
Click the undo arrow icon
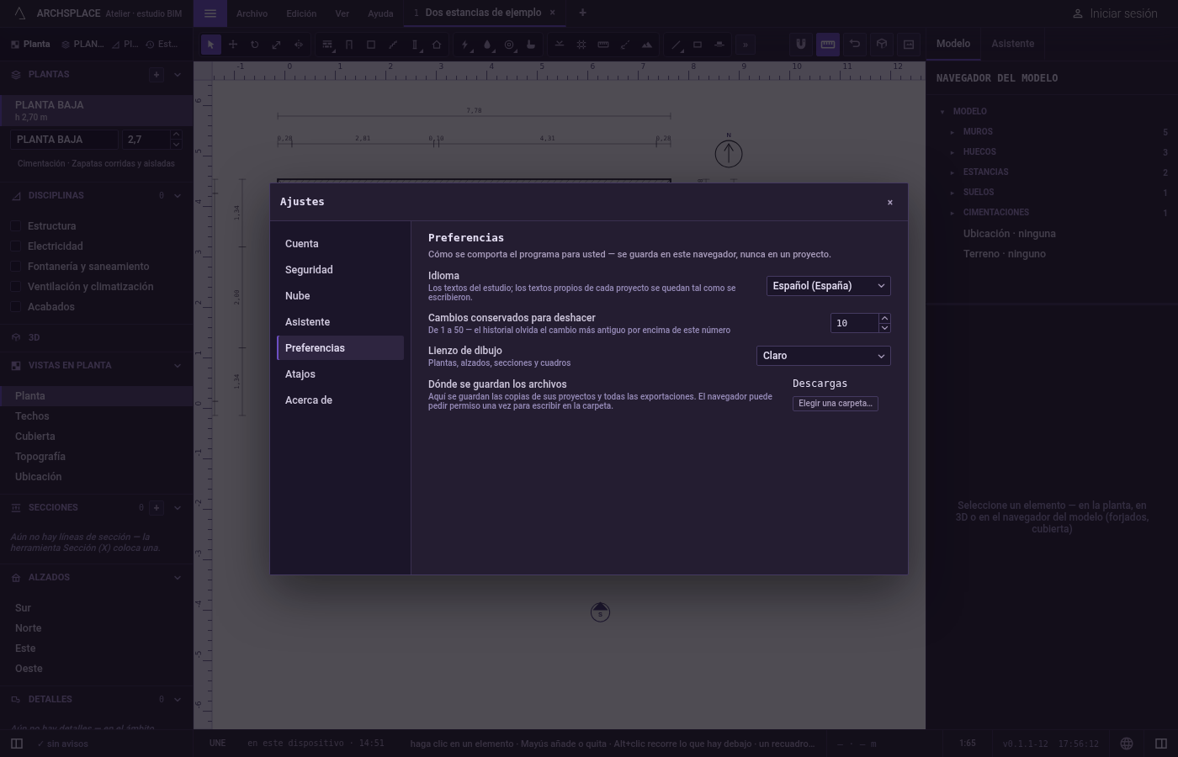coord(855,45)
